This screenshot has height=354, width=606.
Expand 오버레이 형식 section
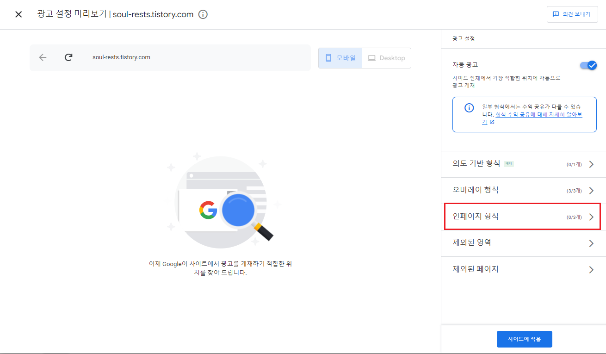click(524, 190)
